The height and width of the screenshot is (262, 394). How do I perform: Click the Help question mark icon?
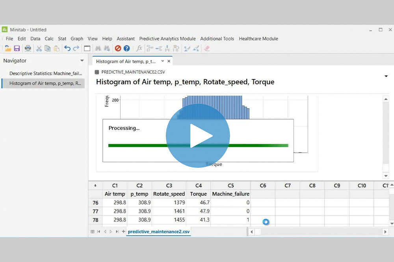(126, 48)
